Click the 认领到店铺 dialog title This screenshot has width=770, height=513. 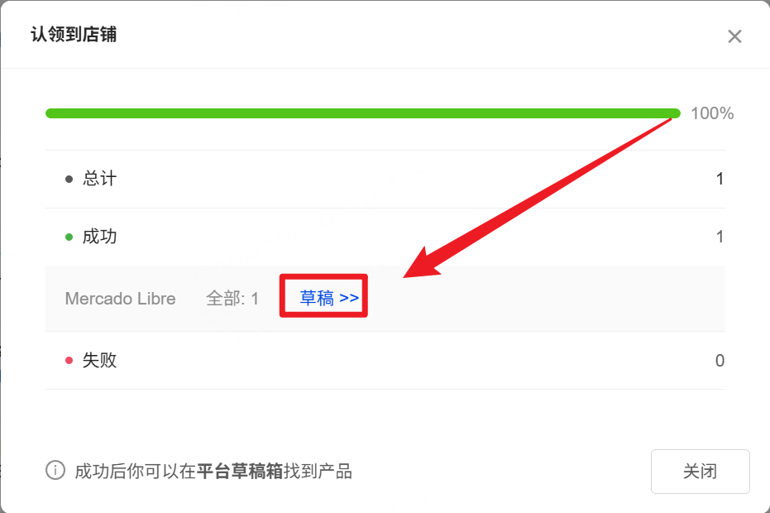pyautogui.click(x=74, y=35)
